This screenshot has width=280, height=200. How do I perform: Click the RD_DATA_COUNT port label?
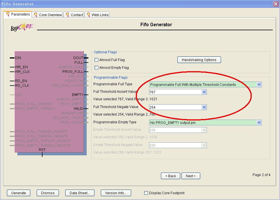click(x=68, y=118)
